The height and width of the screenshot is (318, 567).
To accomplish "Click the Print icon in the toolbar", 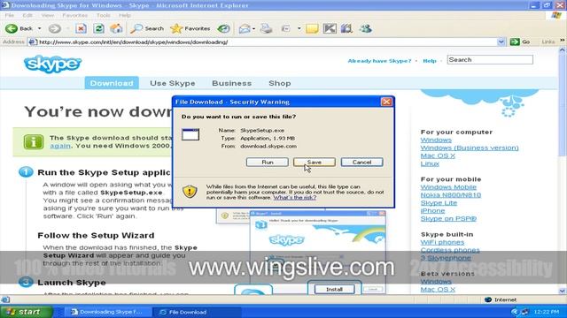I will pyautogui.click(x=266, y=28).
